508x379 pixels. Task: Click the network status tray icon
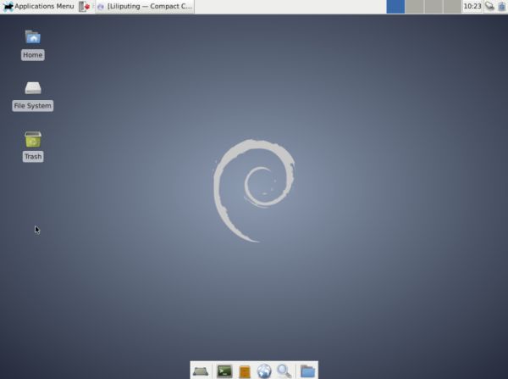pos(489,6)
